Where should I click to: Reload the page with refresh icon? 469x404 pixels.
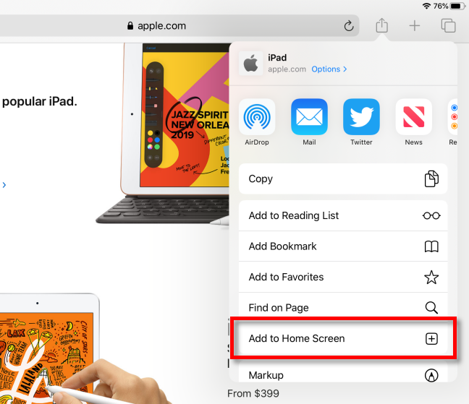click(x=349, y=26)
